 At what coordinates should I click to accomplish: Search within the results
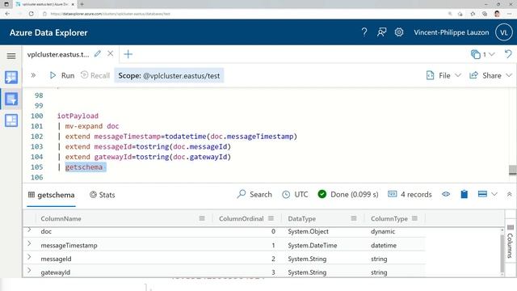pos(254,194)
